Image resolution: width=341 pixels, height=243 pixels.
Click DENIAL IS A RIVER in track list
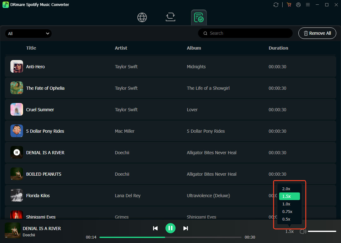coord(45,153)
